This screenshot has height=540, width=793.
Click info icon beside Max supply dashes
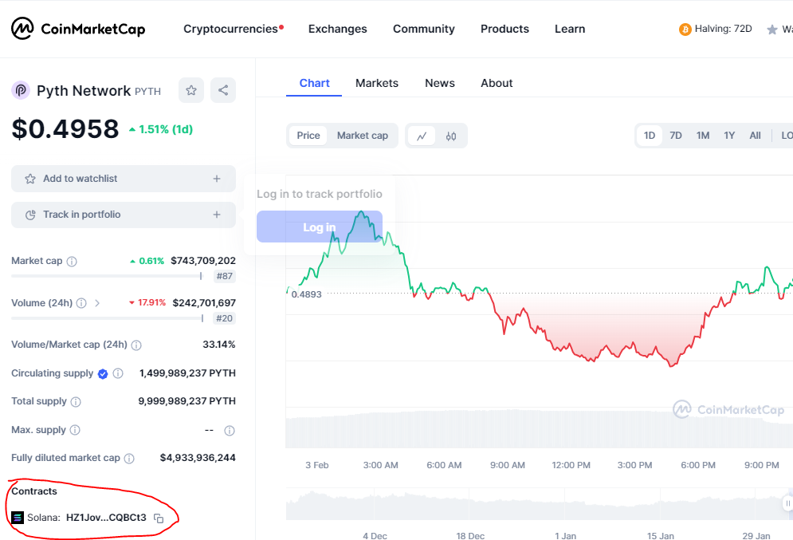(229, 431)
